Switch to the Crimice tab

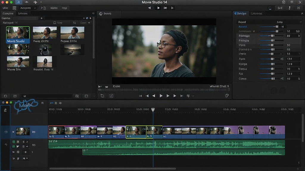tap(23, 14)
